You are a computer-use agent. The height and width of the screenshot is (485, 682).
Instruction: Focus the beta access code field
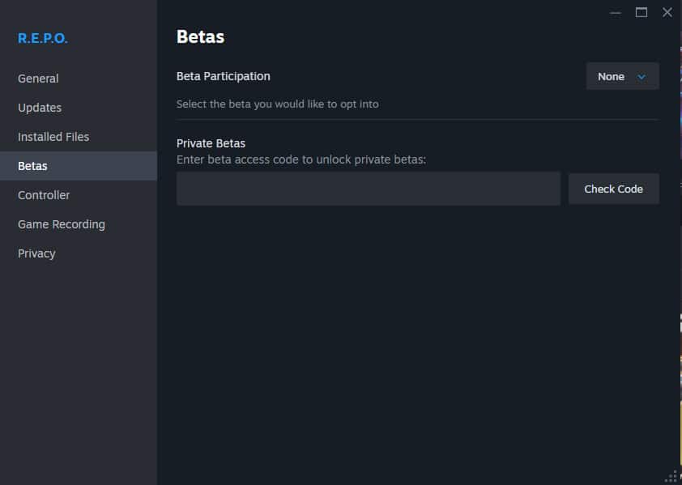[369, 189]
